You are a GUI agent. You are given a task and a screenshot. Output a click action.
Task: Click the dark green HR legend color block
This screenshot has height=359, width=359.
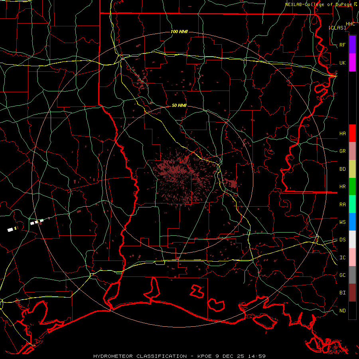352,187
